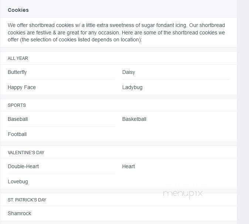Click the menupix watermark logo
Viewport: 249px width, 224px height.
[x=183, y=193]
